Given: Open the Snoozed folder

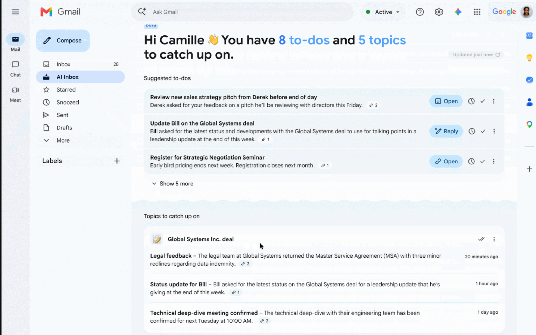Looking at the screenshot, I should pyautogui.click(x=80, y=102).
